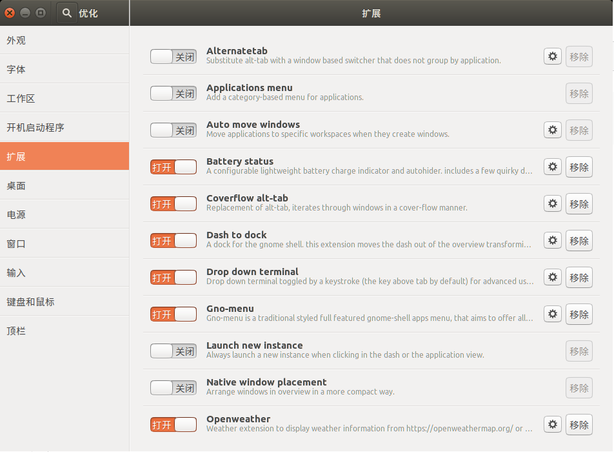The height and width of the screenshot is (452, 614).
Task: Disable the Openweather switch
Action: (173, 425)
